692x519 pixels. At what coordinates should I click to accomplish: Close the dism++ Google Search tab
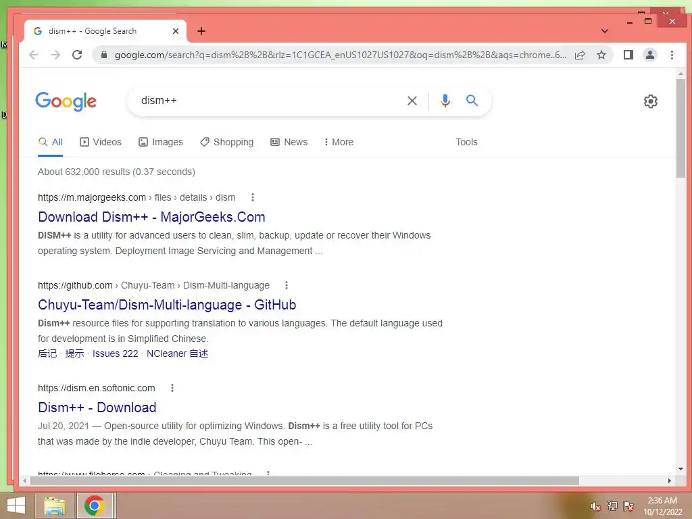[x=175, y=31]
